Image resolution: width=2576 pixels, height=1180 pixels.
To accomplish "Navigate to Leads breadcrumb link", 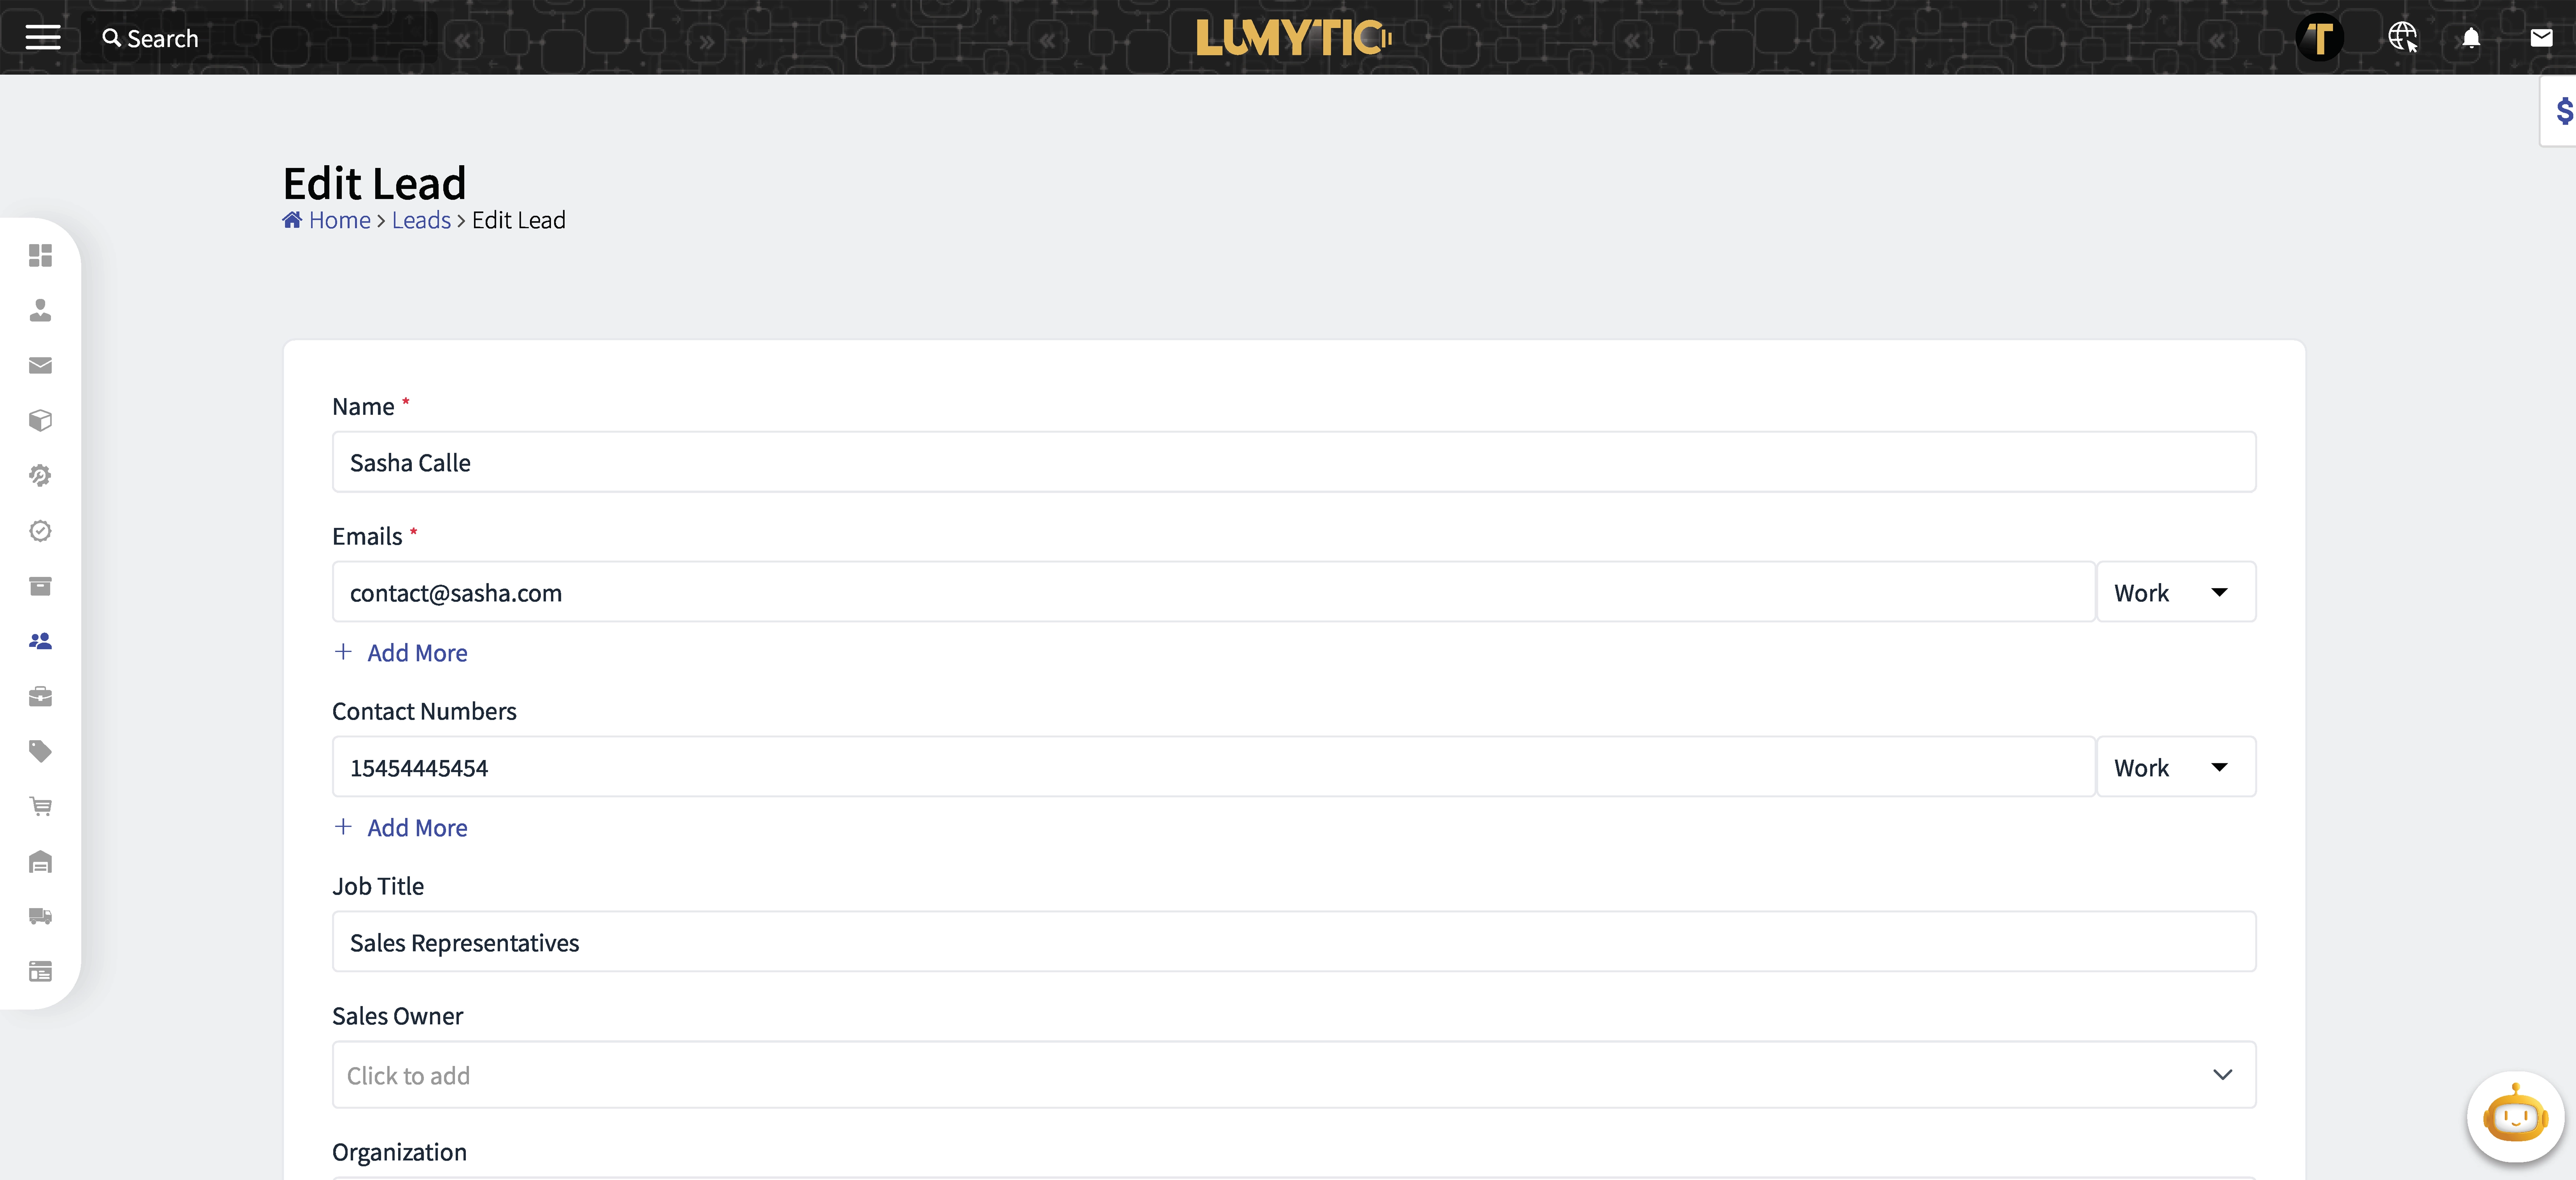I will pyautogui.click(x=421, y=220).
